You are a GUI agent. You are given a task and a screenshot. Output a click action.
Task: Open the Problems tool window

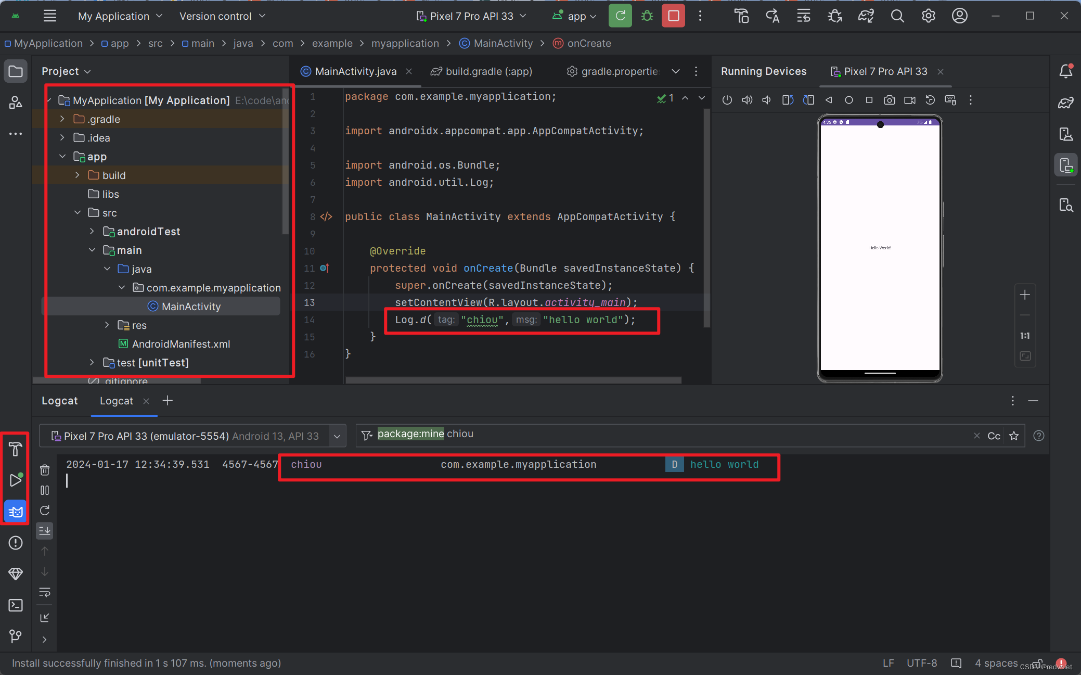[x=15, y=543]
